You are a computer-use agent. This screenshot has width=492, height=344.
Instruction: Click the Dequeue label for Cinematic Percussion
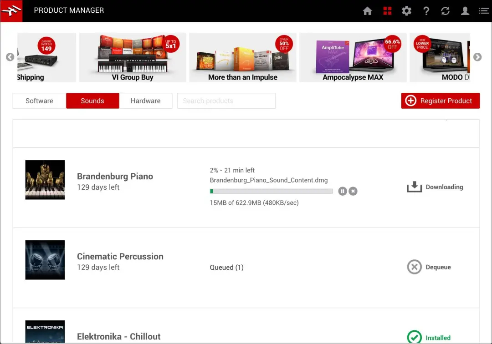click(438, 267)
